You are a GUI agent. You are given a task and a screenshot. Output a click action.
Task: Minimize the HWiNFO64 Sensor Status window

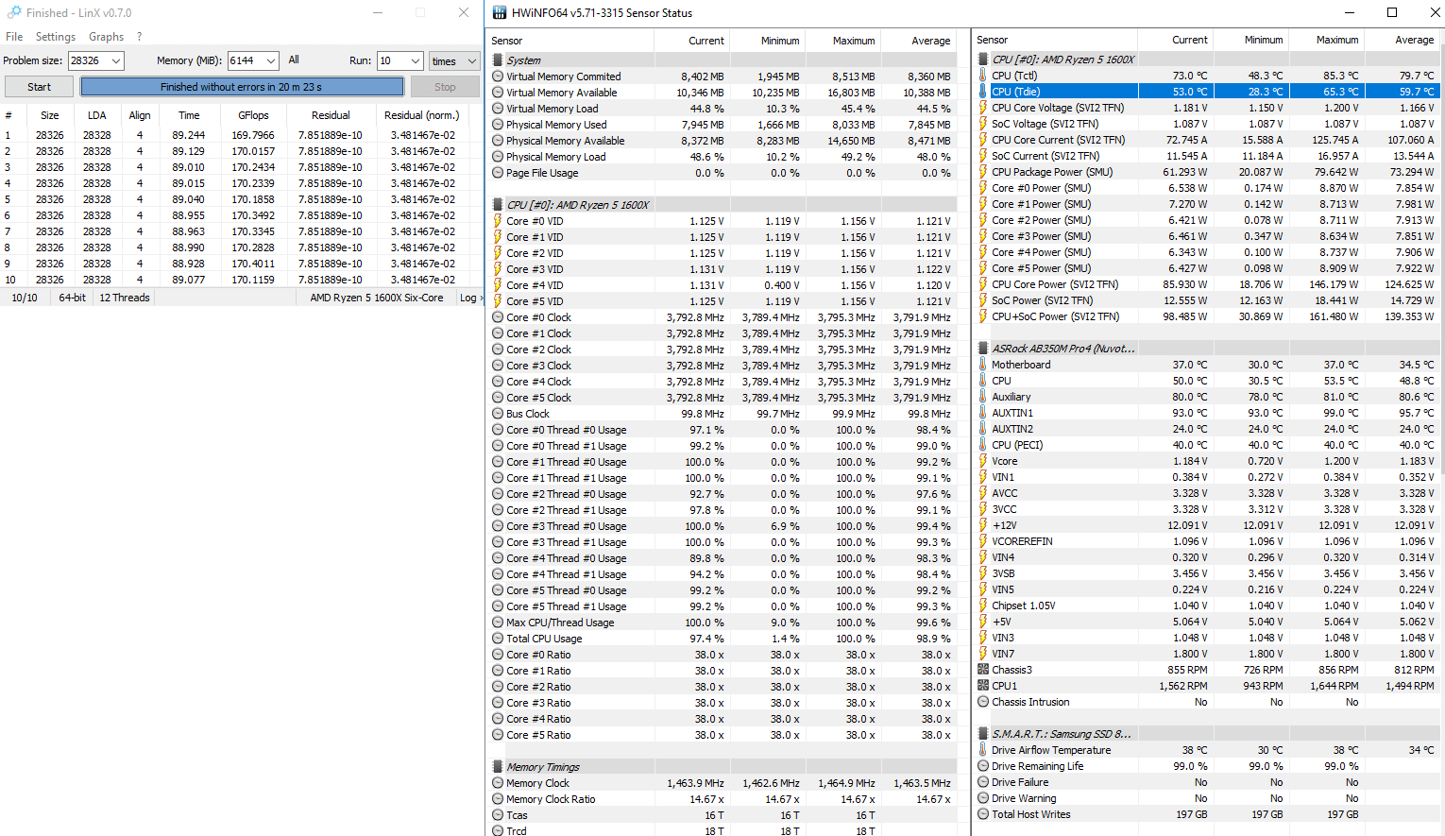pos(1350,12)
